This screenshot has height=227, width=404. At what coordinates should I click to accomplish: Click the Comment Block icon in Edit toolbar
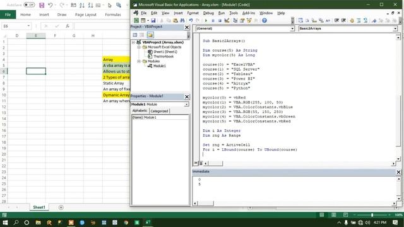click(359, 21)
